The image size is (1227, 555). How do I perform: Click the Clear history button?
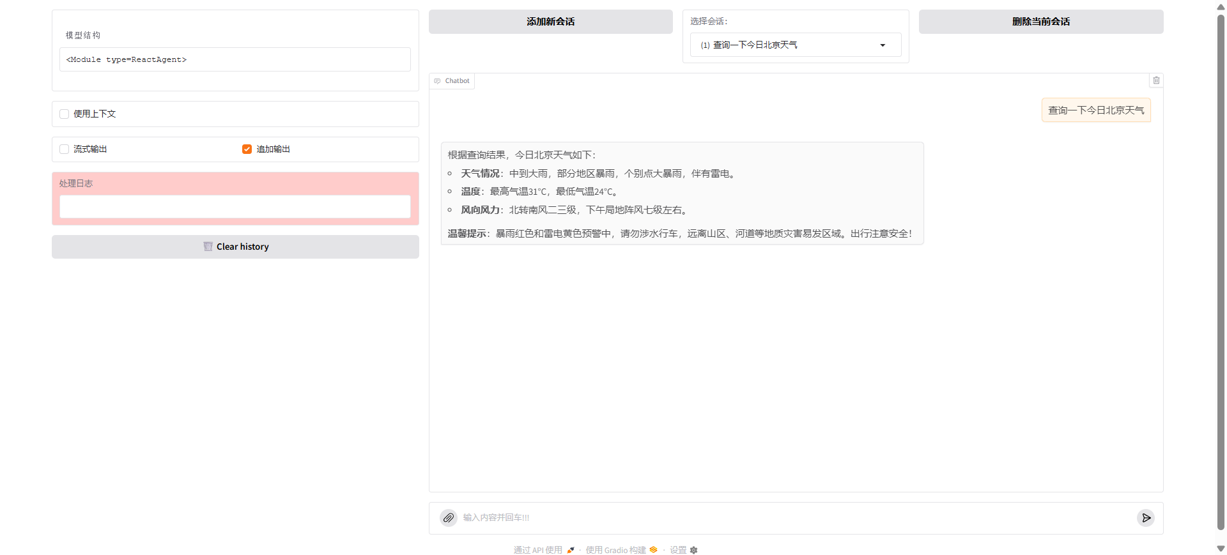235,247
